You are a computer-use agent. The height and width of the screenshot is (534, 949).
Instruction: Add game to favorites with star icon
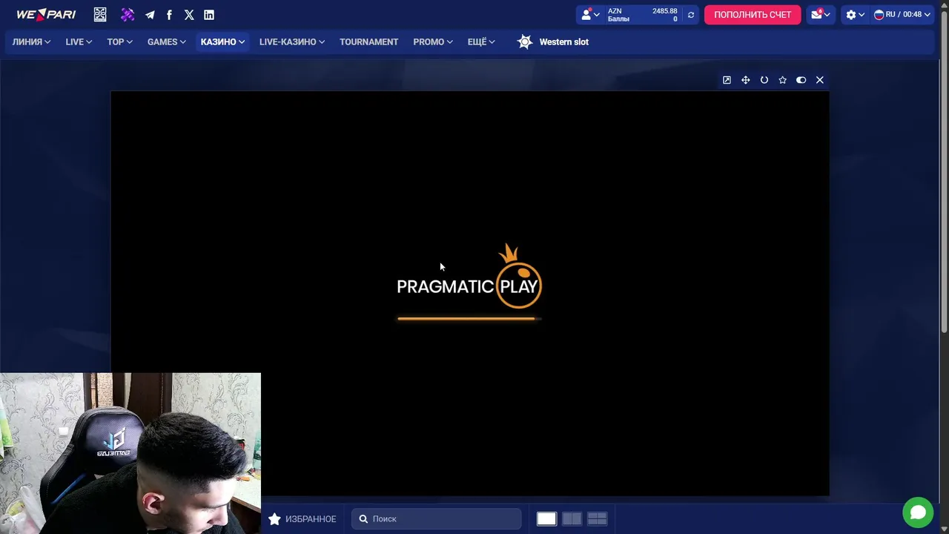pos(782,80)
